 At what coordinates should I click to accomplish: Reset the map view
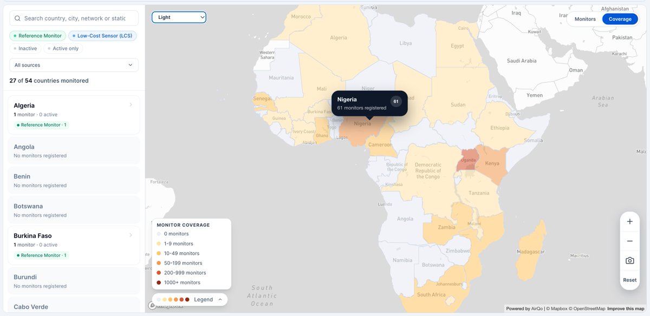point(629,280)
